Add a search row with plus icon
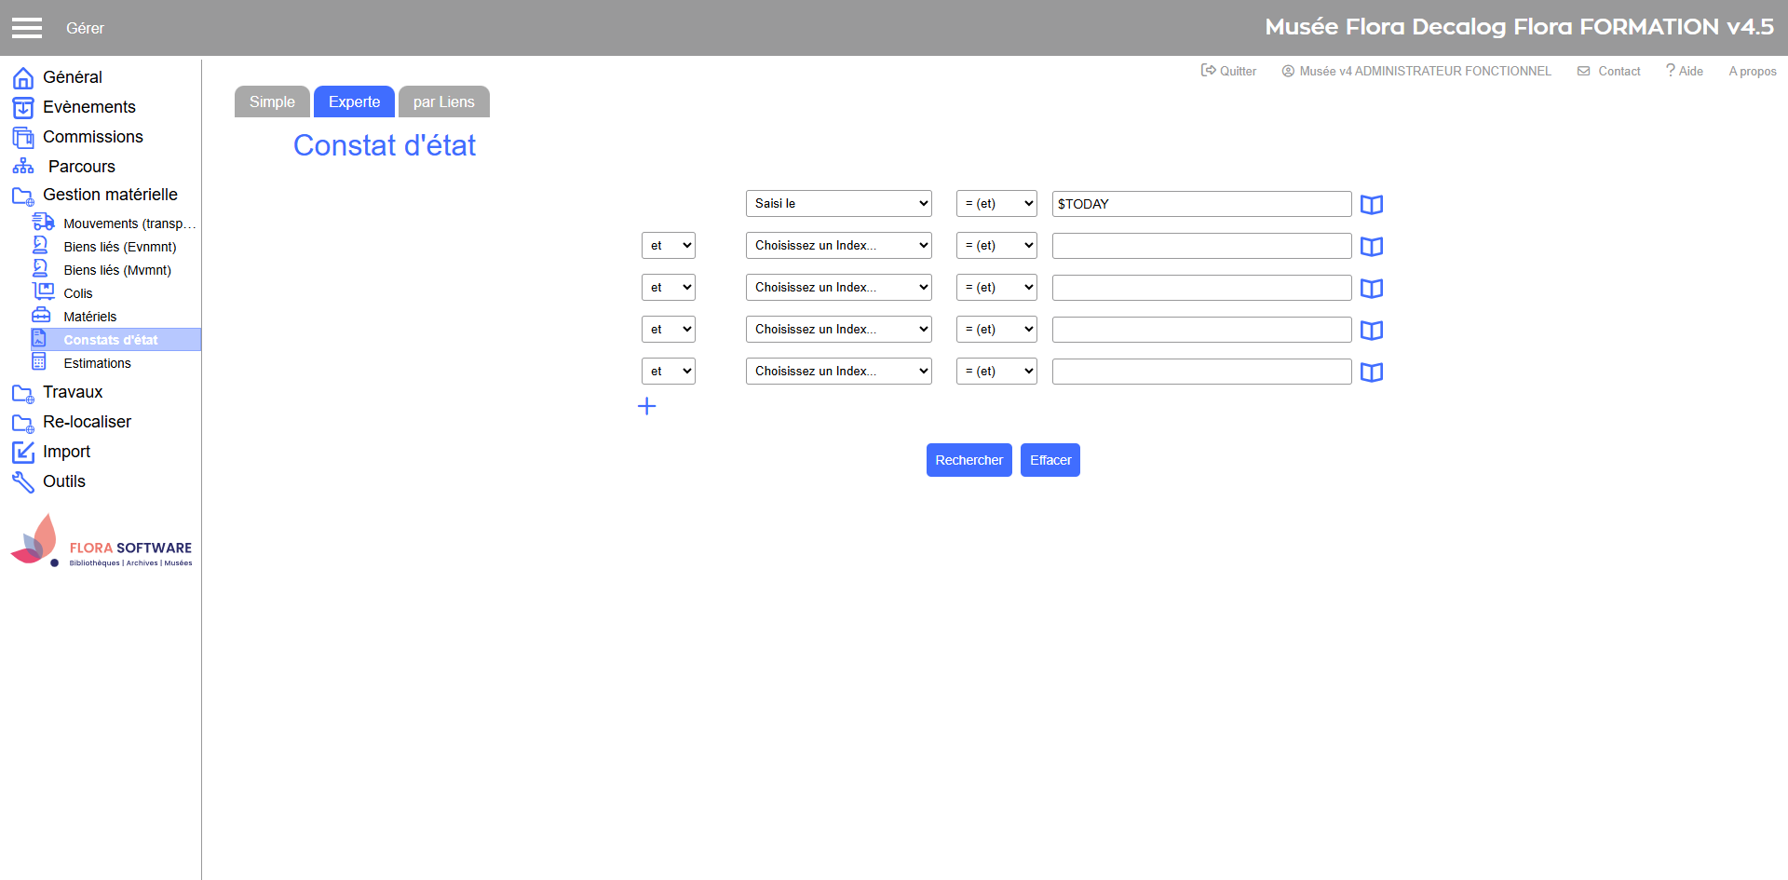The image size is (1788, 880). [x=646, y=406]
